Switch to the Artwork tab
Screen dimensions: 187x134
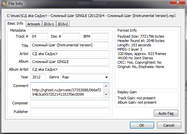click(34, 24)
